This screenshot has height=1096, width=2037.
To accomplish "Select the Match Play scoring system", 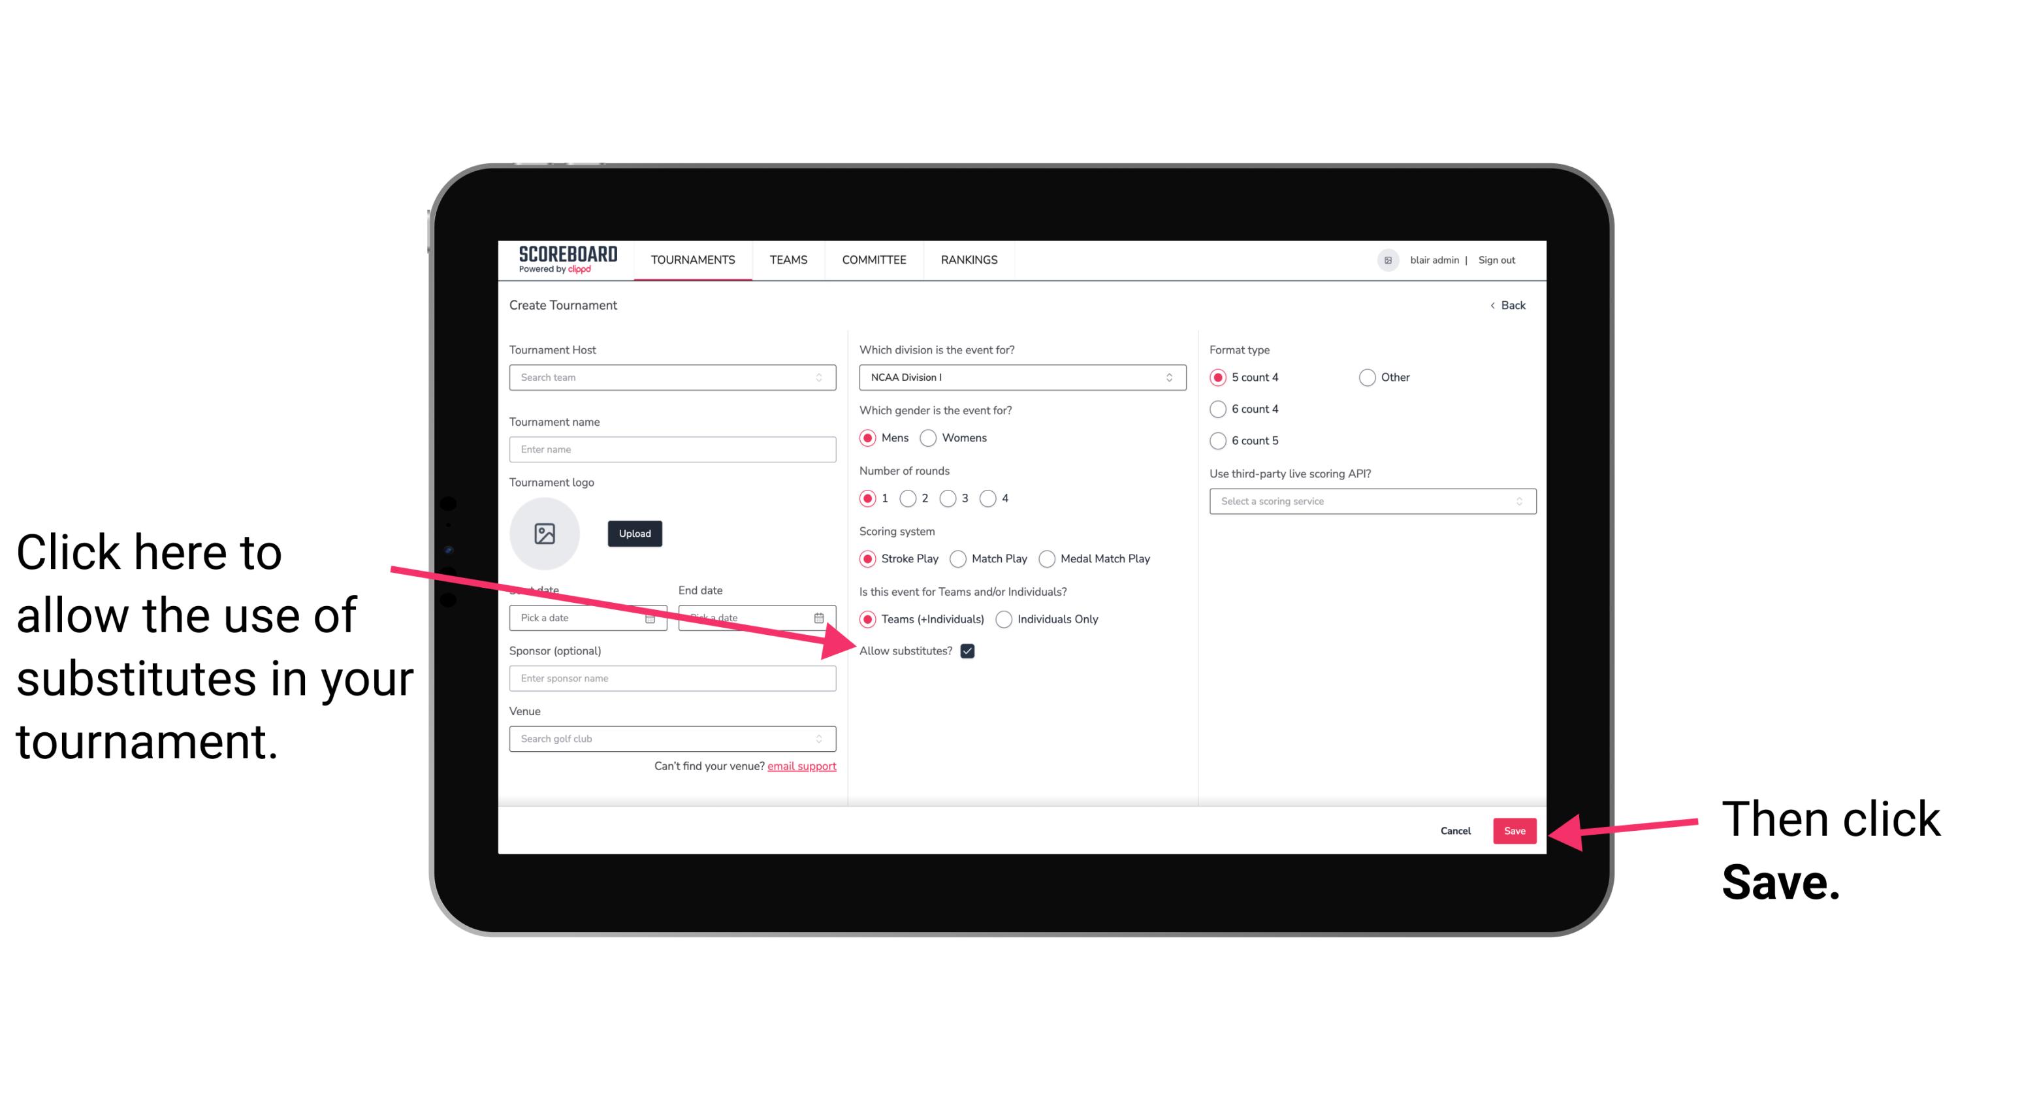I will pyautogui.click(x=959, y=557).
